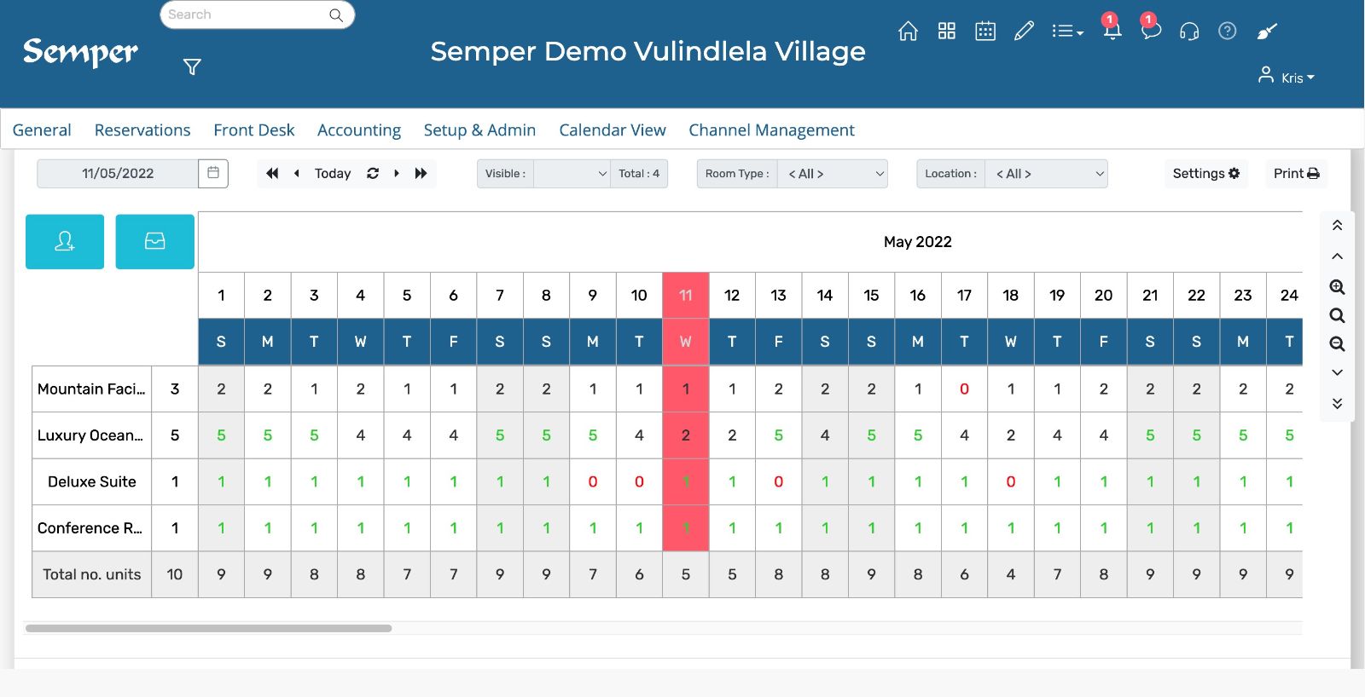1365x697 pixels.
Task: Click the double chevron up icon
Action: [x=1337, y=226]
